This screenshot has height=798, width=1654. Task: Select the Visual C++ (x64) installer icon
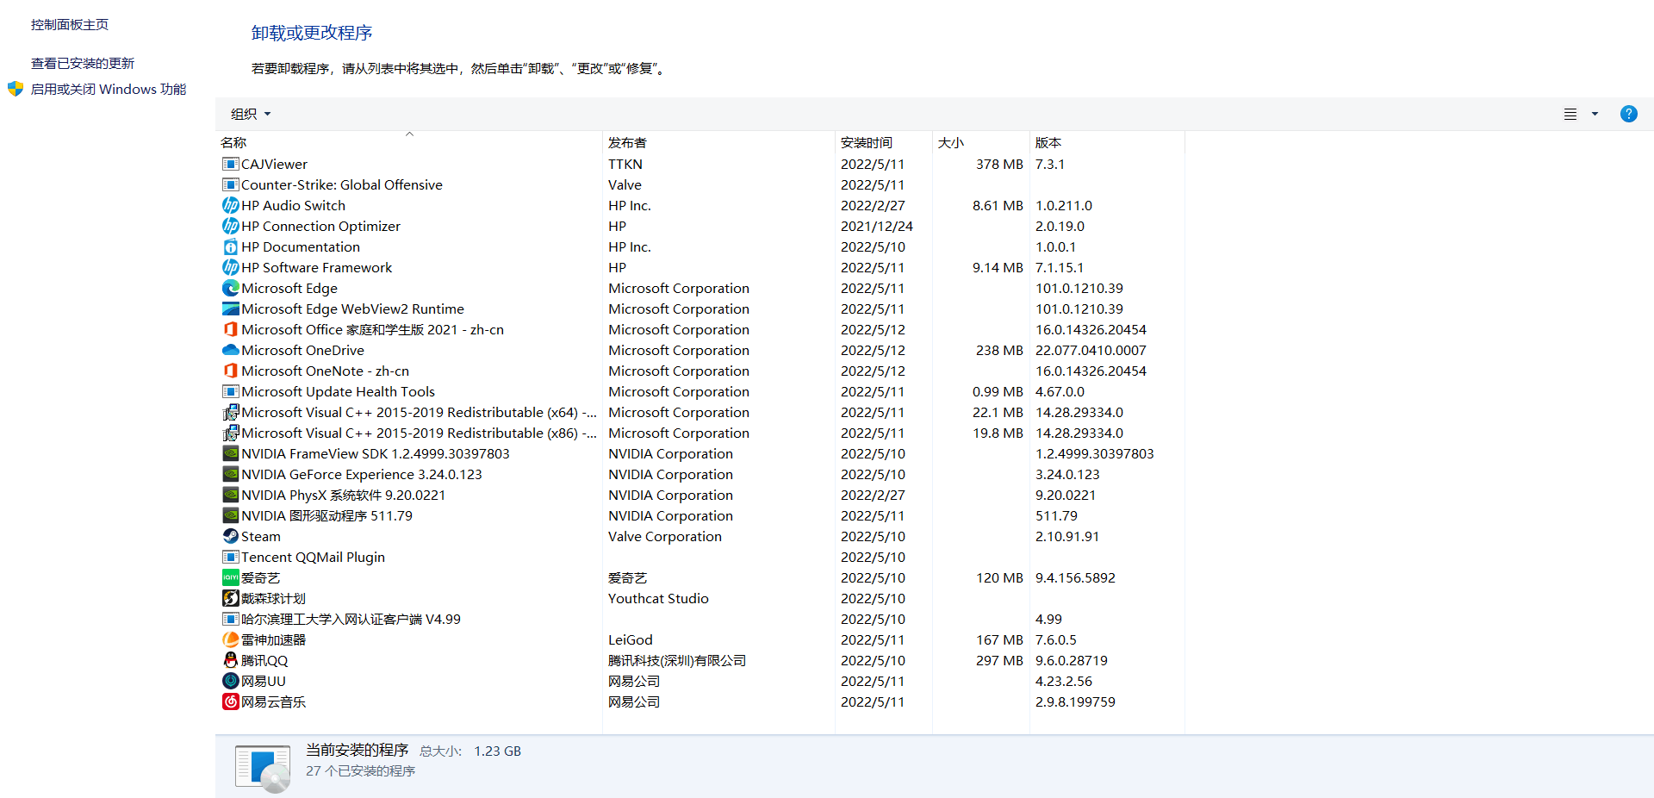point(230,412)
